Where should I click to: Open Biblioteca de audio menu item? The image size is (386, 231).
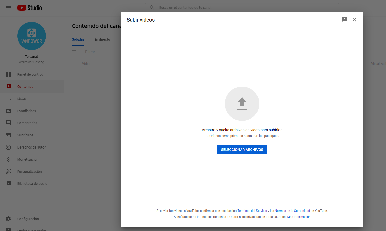32,184
